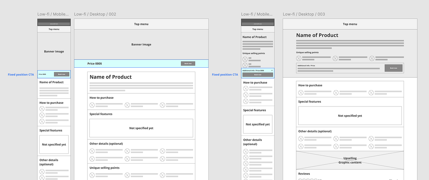Click Reviews heading in Desktop 003

pyautogui.click(x=304, y=174)
